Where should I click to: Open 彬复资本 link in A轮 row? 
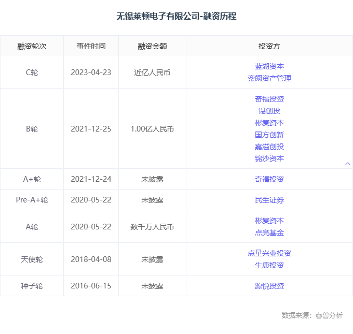(269, 221)
